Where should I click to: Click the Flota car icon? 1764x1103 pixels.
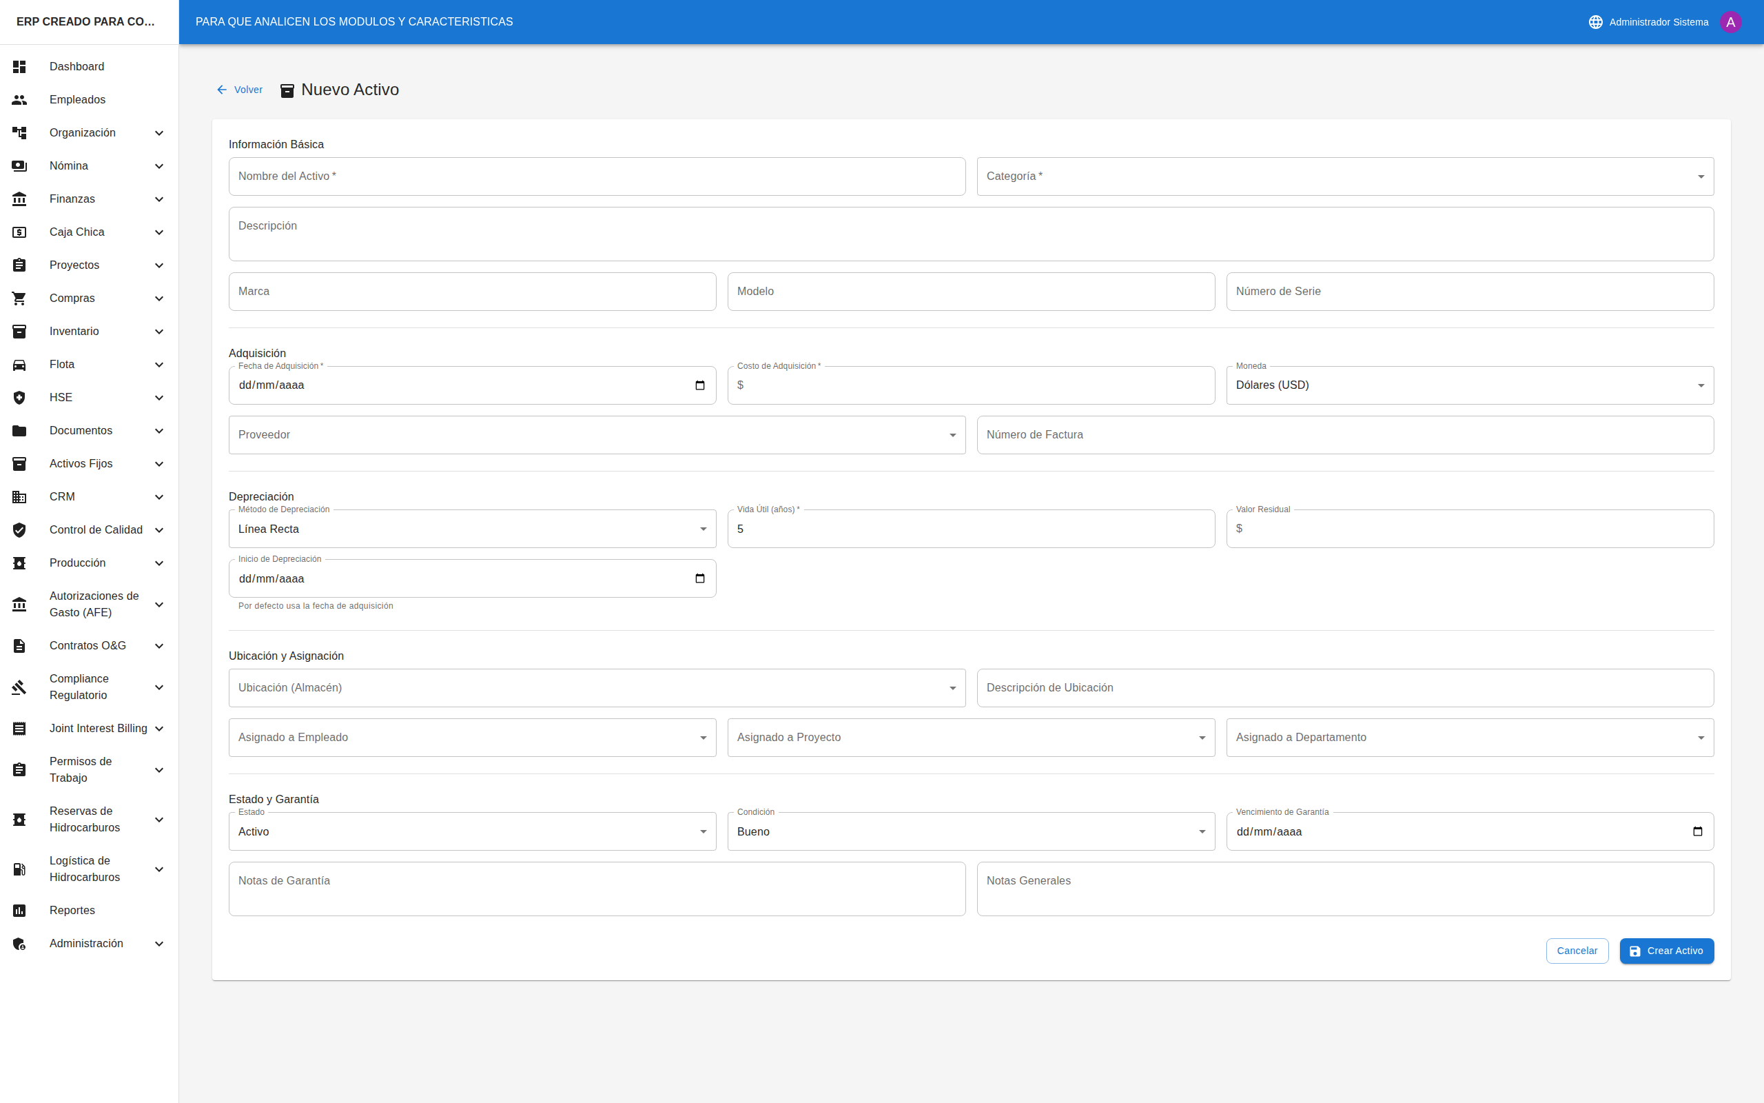coord(20,365)
